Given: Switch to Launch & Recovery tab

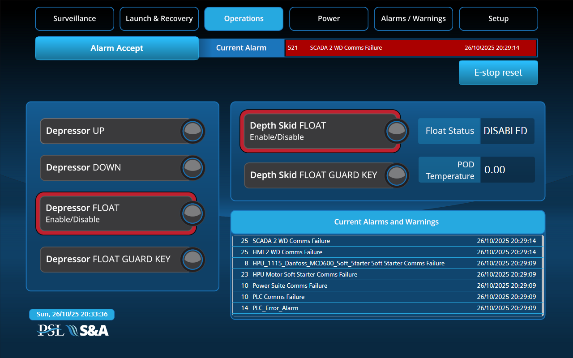Looking at the screenshot, I should [159, 19].
